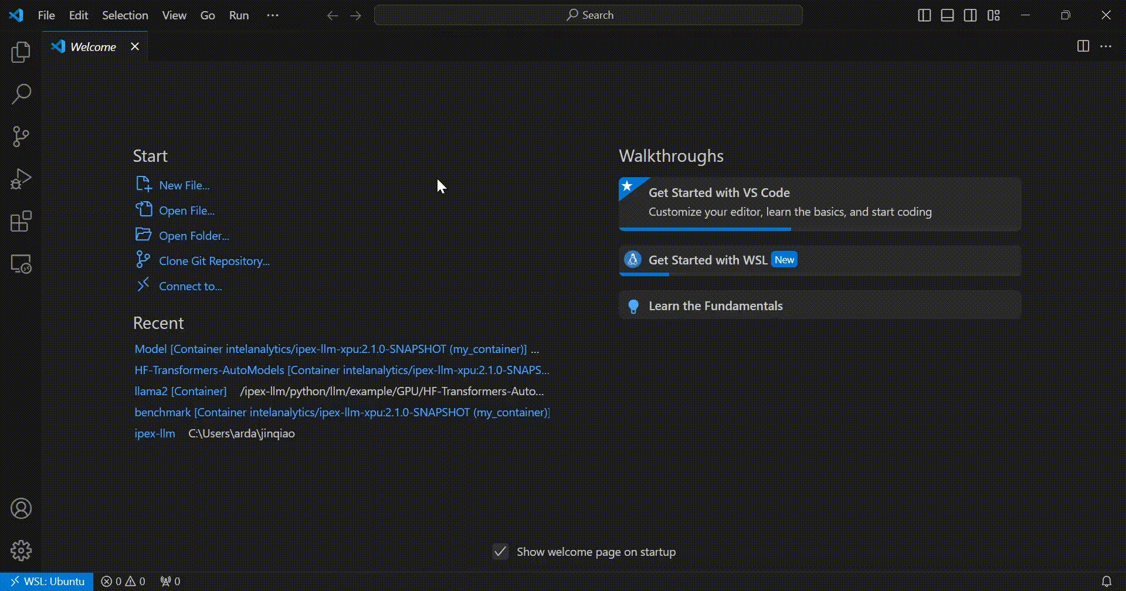
Task: Open Run and Debug view
Action: [x=21, y=179]
